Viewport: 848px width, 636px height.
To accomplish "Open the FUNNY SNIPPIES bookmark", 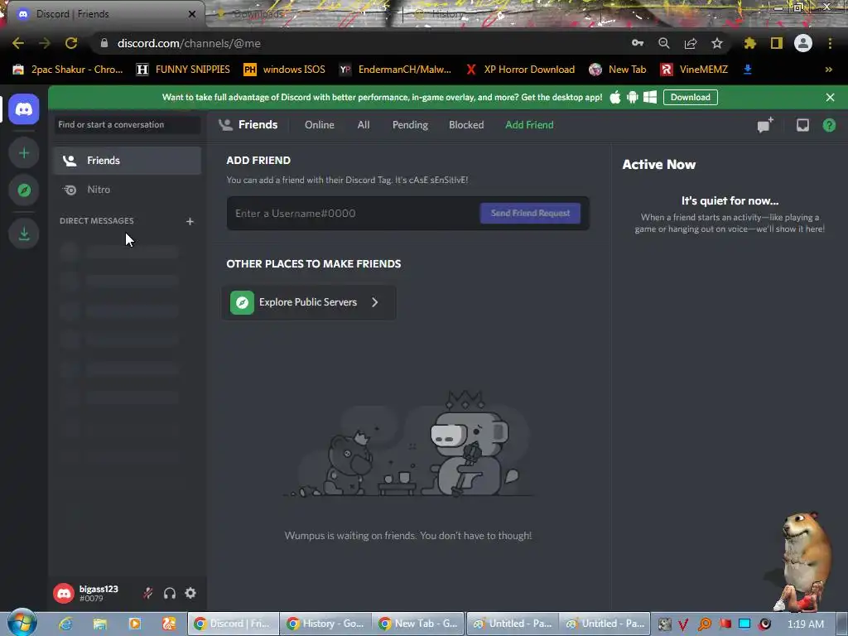I will pos(183,70).
